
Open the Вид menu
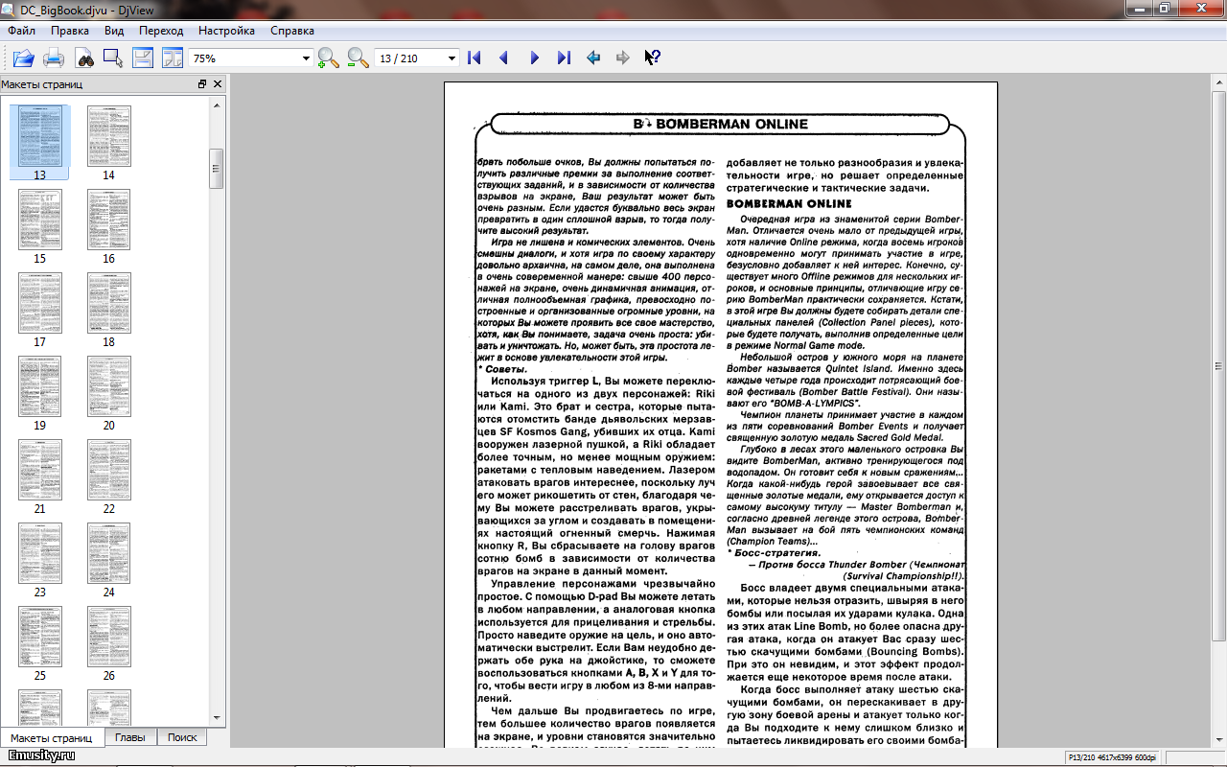pos(114,31)
